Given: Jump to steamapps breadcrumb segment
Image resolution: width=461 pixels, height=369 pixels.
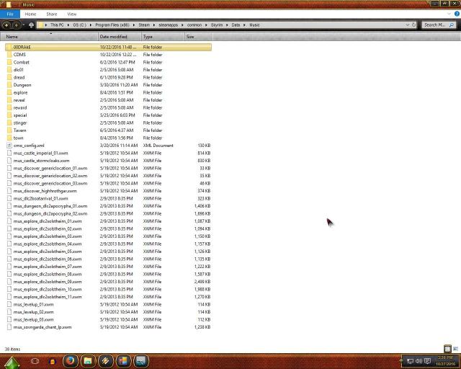Looking at the screenshot, I should click(168, 25).
